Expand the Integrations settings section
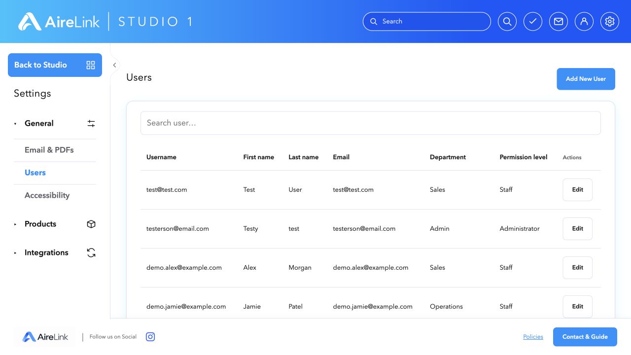Screen dimensions: 631x355 click(15, 253)
